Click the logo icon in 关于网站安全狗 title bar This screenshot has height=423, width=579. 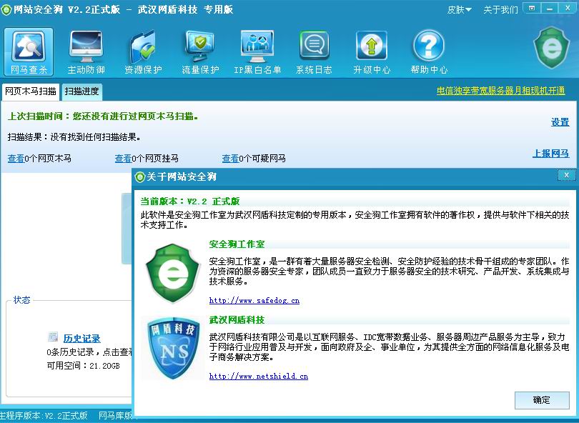(140, 177)
